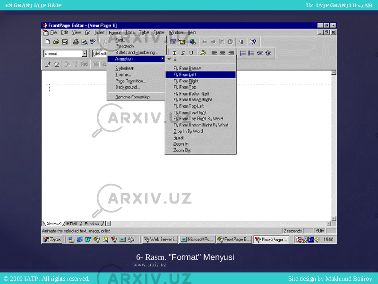Open the Help menu
Viewport: 378px width, 284px height.
(192, 32)
